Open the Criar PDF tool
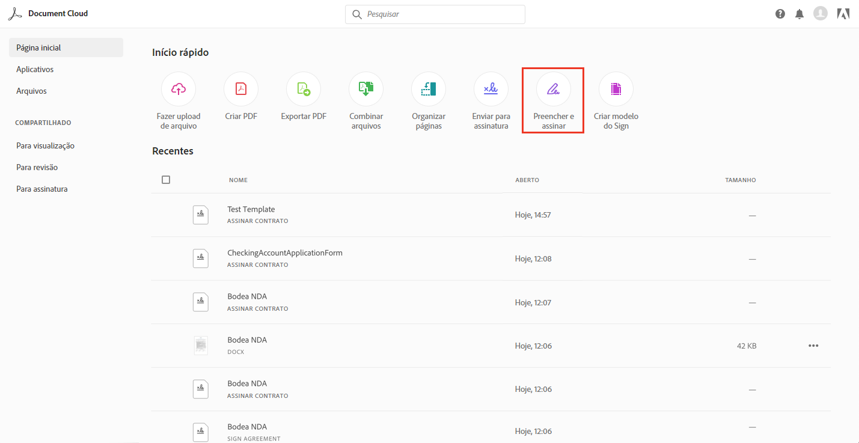This screenshot has height=443, width=859. point(241,89)
